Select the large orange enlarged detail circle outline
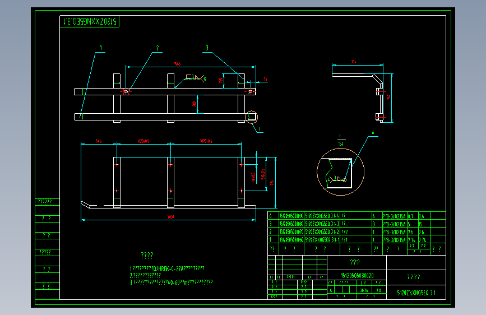The width and height of the screenshot is (486, 315). click(340, 172)
